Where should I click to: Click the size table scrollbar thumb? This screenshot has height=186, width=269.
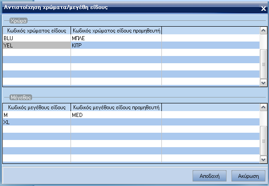263,141
